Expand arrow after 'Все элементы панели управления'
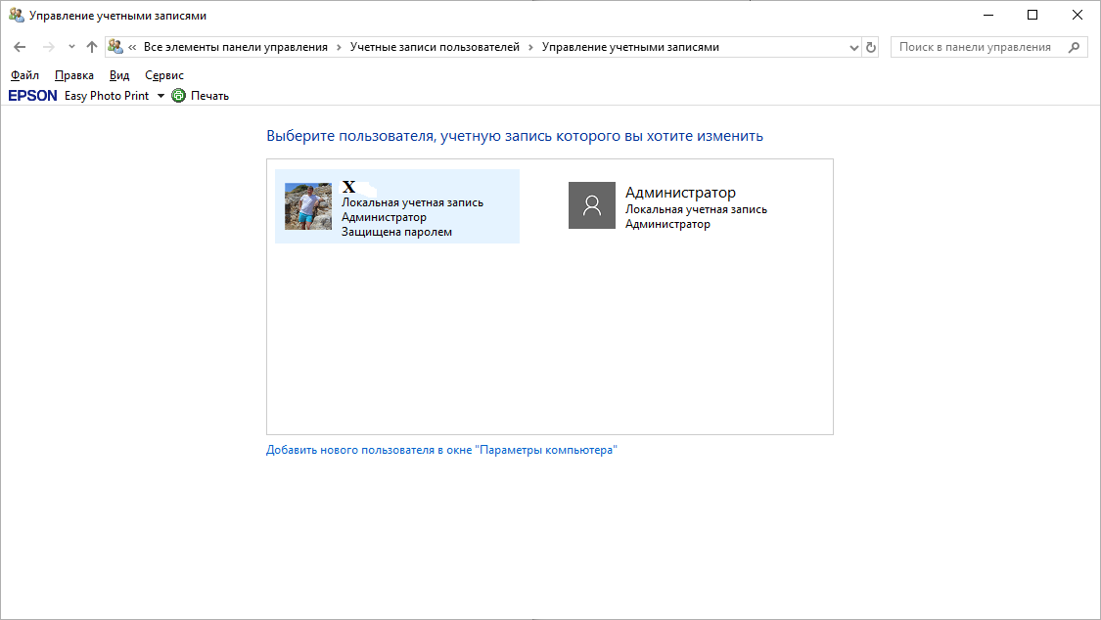Viewport: 1101px width, 620px height. [x=340, y=47]
